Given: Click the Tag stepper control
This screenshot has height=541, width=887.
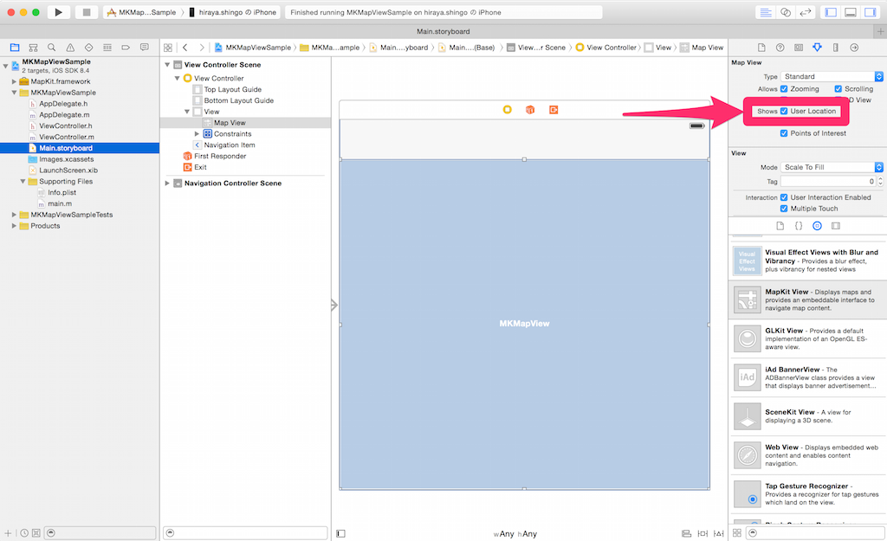Looking at the screenshot, I should coord(880,182).
